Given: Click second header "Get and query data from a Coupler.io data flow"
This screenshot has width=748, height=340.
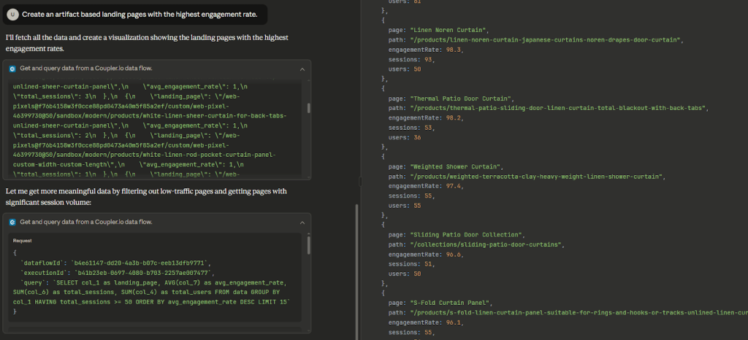Looking at the screenshot, I should [86, 222].
